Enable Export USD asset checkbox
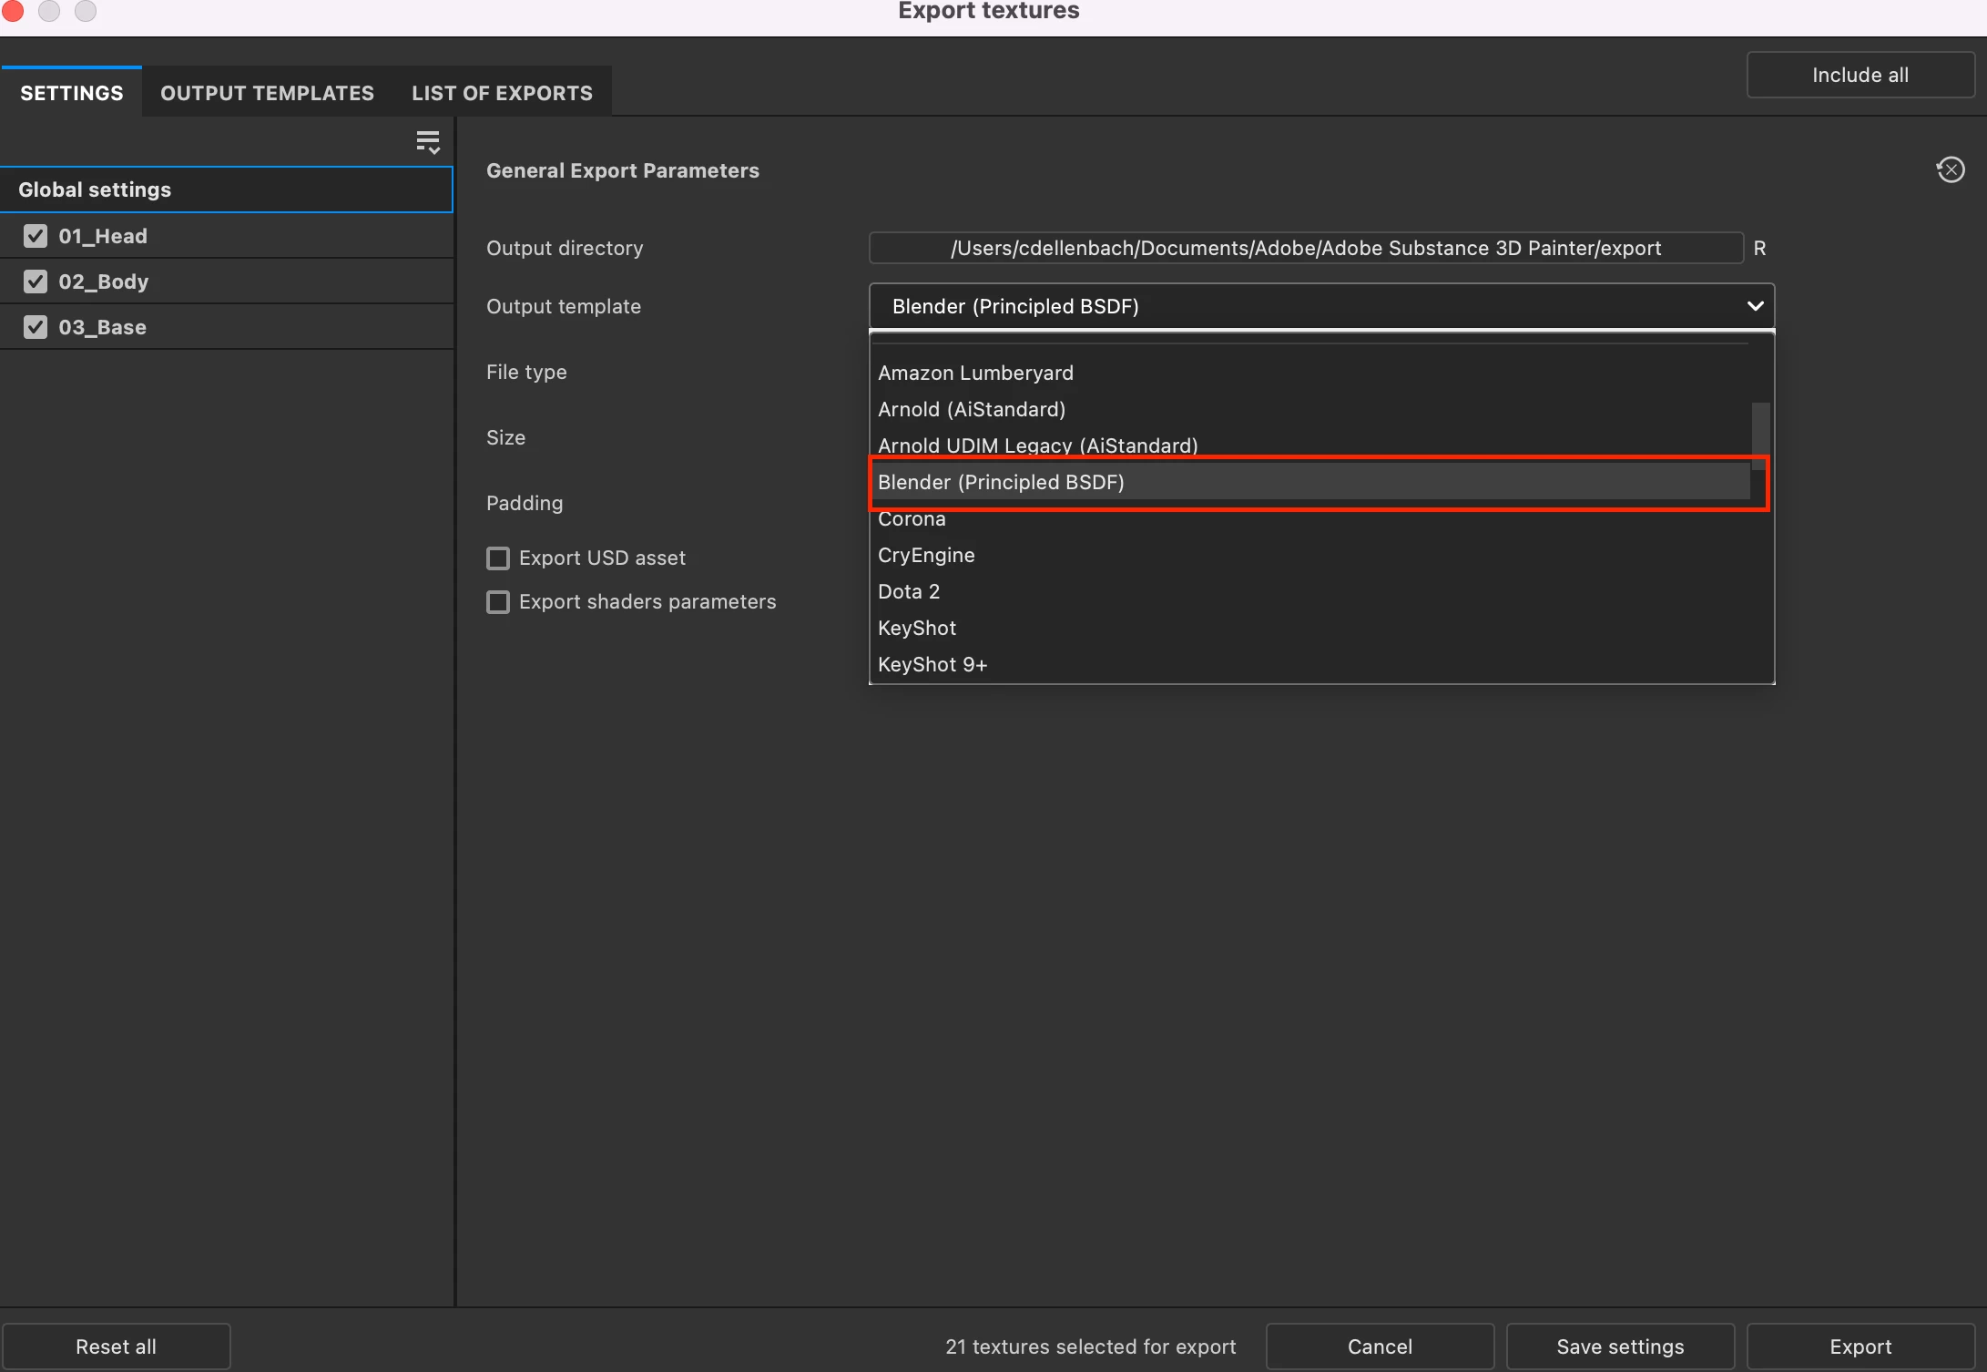 pos(498,558)
